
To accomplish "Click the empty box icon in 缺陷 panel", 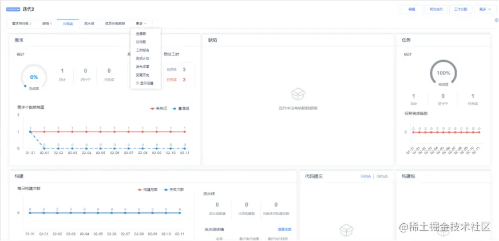I will [298, 94].
